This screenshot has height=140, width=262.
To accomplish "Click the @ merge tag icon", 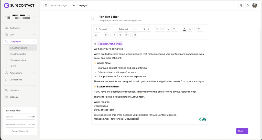I will [126, 35].
